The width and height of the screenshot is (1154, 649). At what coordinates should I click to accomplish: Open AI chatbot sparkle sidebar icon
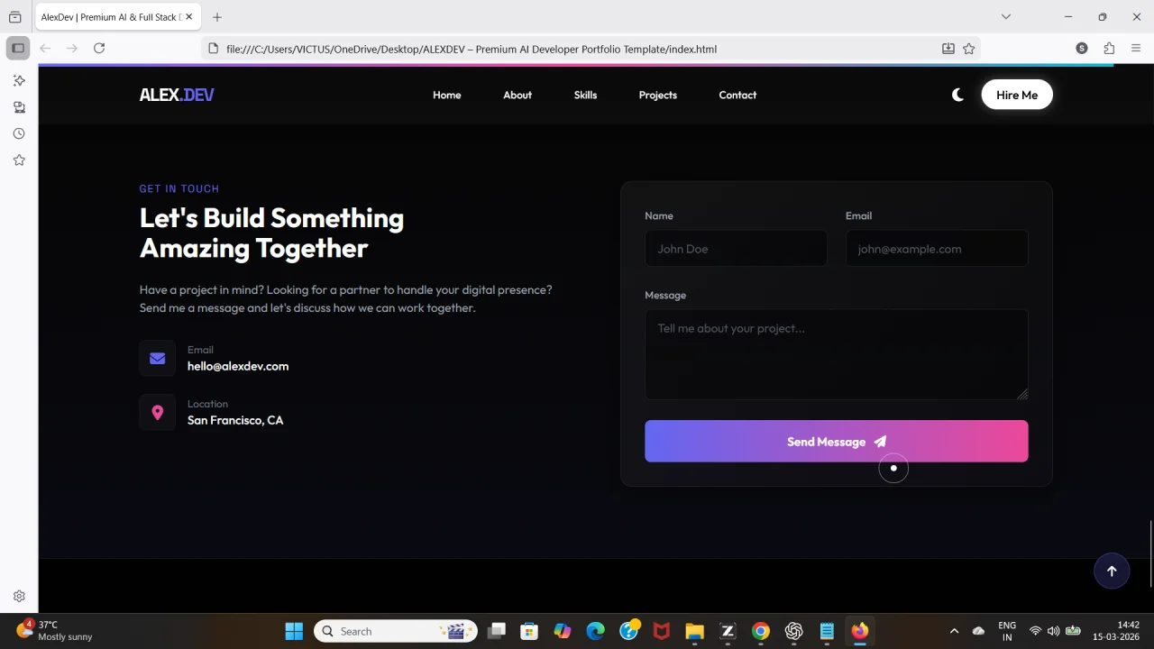[19, 80]
